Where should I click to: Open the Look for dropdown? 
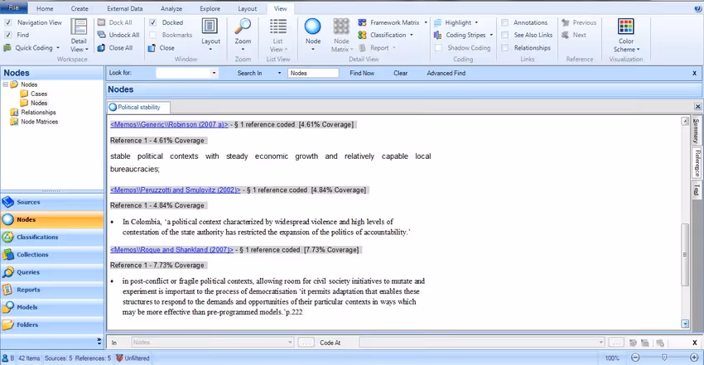point(214,73)
